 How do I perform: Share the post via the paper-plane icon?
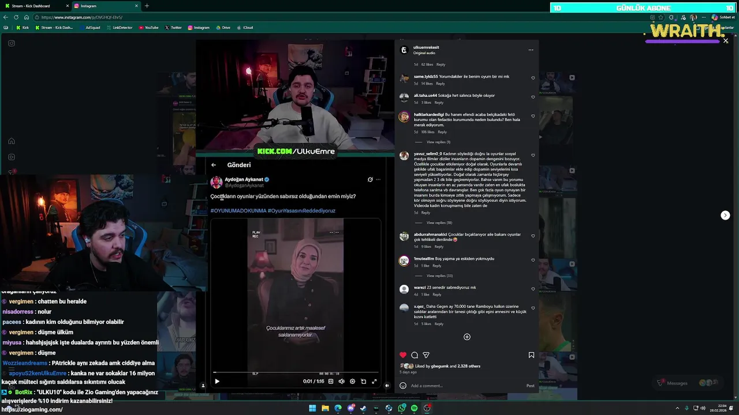(426, 355)
